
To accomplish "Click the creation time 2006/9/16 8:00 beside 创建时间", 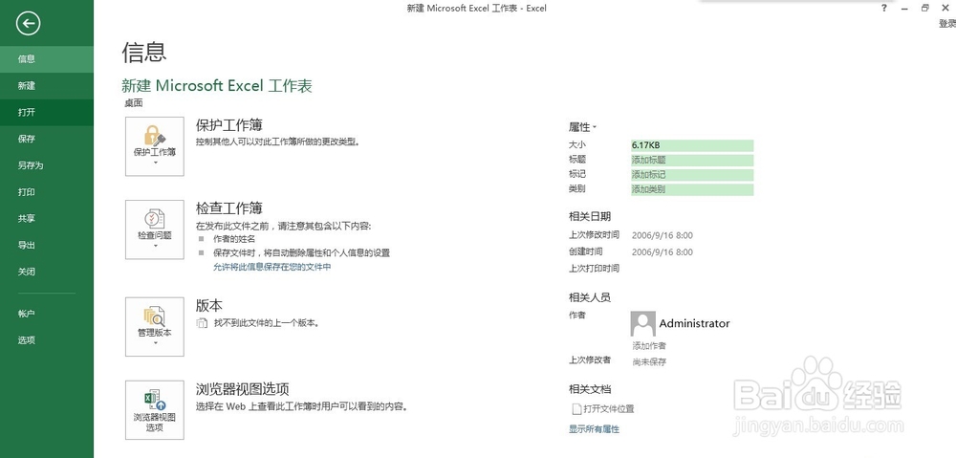I will coord(663,251).
